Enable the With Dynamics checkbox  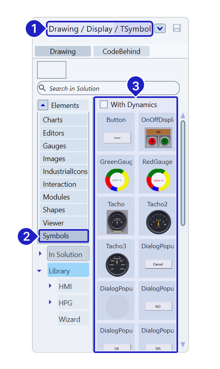[x=104, y=104]
